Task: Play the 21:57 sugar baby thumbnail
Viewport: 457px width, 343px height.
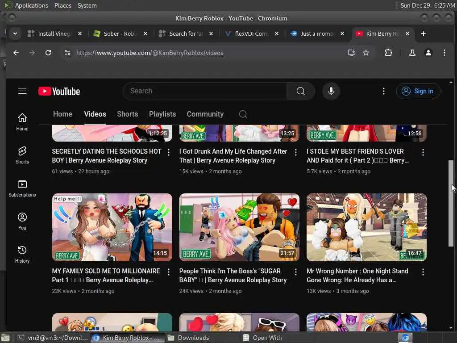Action: (239, 227)
